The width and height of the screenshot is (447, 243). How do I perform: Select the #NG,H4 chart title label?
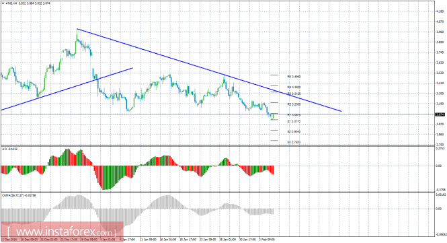pos(11,3)
